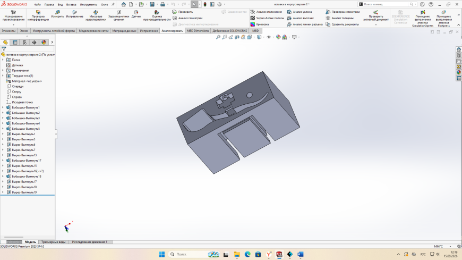Expand Бобышка-Вытянуть1 feature node
This screenshot has width=462, height=260.
(x=3, y=107)
